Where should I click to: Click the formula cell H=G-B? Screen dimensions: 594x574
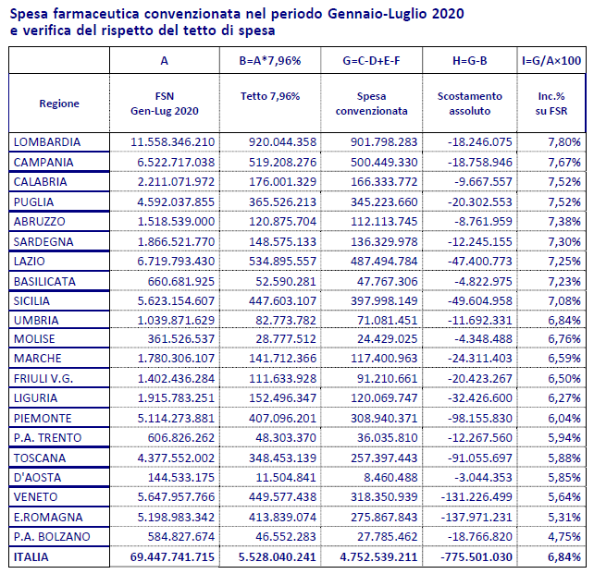tap(470, 60)
